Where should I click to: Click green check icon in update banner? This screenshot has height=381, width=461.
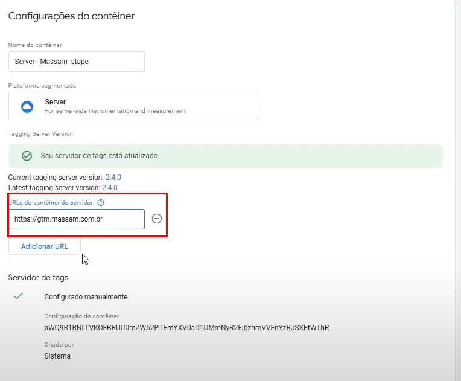(27, 156)
